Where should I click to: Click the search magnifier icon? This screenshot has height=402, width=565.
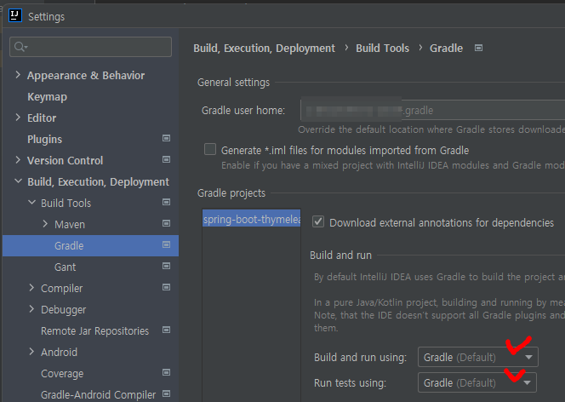pyautogui.click(x=20, y=47)
